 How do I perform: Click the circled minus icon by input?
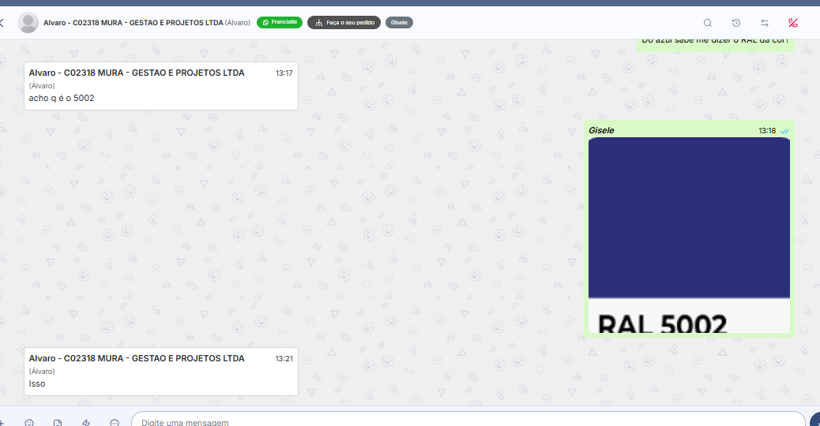[115, 422]
